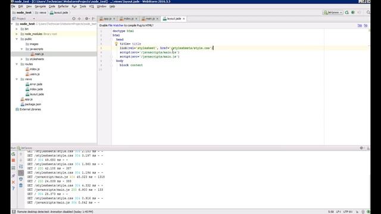Click No on File Watcher prompt
381x214 pixels.
(x=366, y=25)
